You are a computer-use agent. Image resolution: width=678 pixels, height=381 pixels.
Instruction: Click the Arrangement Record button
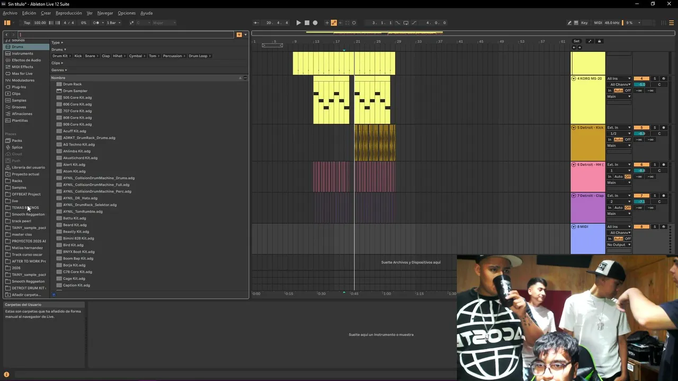coord(315,23)
